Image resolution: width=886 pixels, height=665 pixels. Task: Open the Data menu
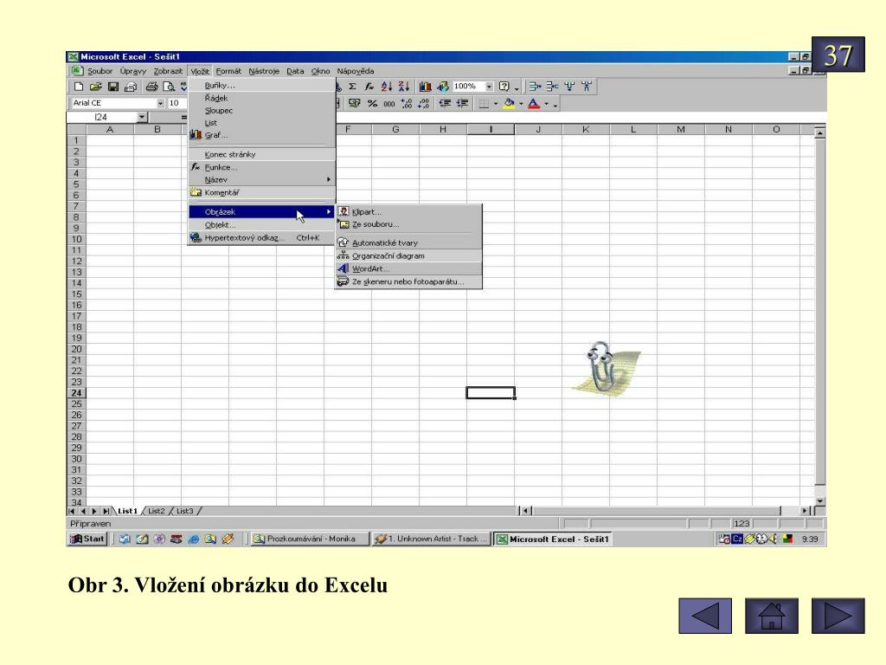click(x=295, y=71)
